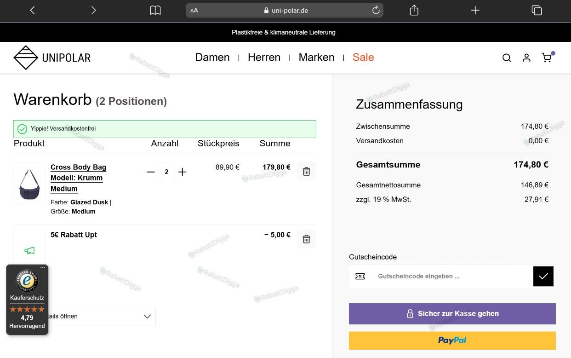Remove the 5€ Rabatt Upt discount
The image size is (571, 358).
tap(306, 239)
